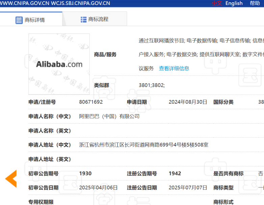Click the WWW.CNIPA.GOV.CN header text

[x=24, y=3]
